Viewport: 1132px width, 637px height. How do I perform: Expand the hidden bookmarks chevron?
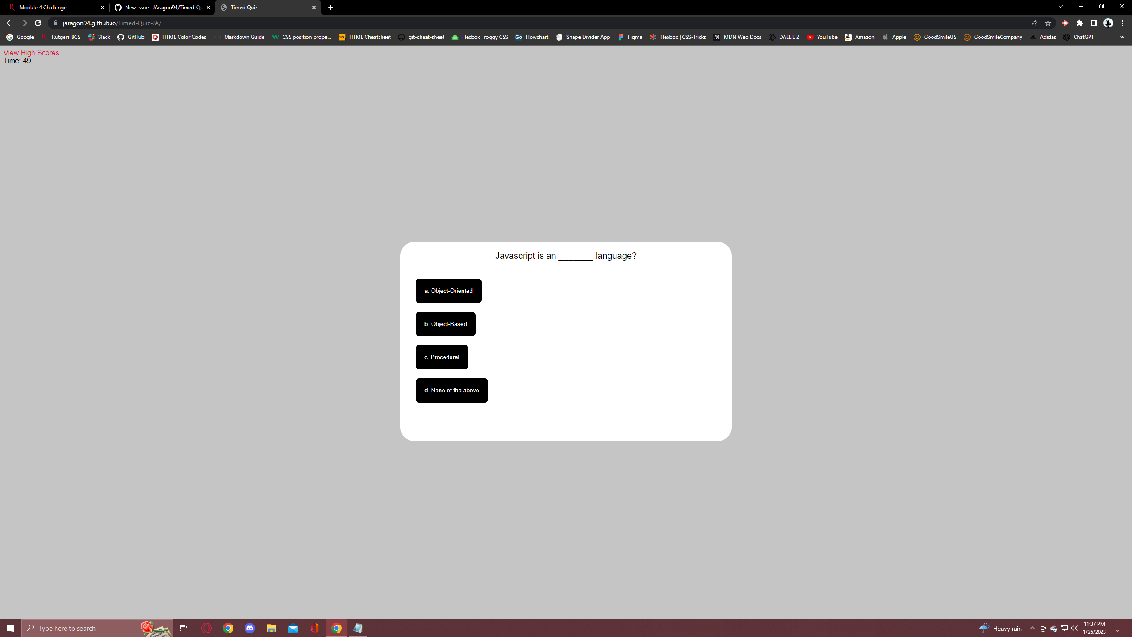tap(1121, 37)
